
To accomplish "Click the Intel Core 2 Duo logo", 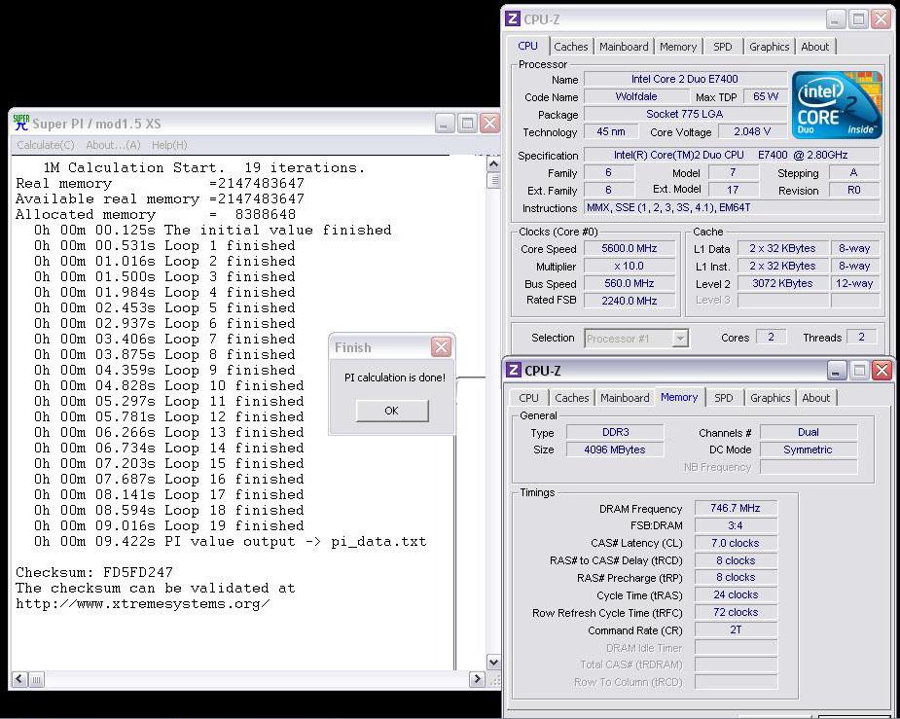I will 837,105.
